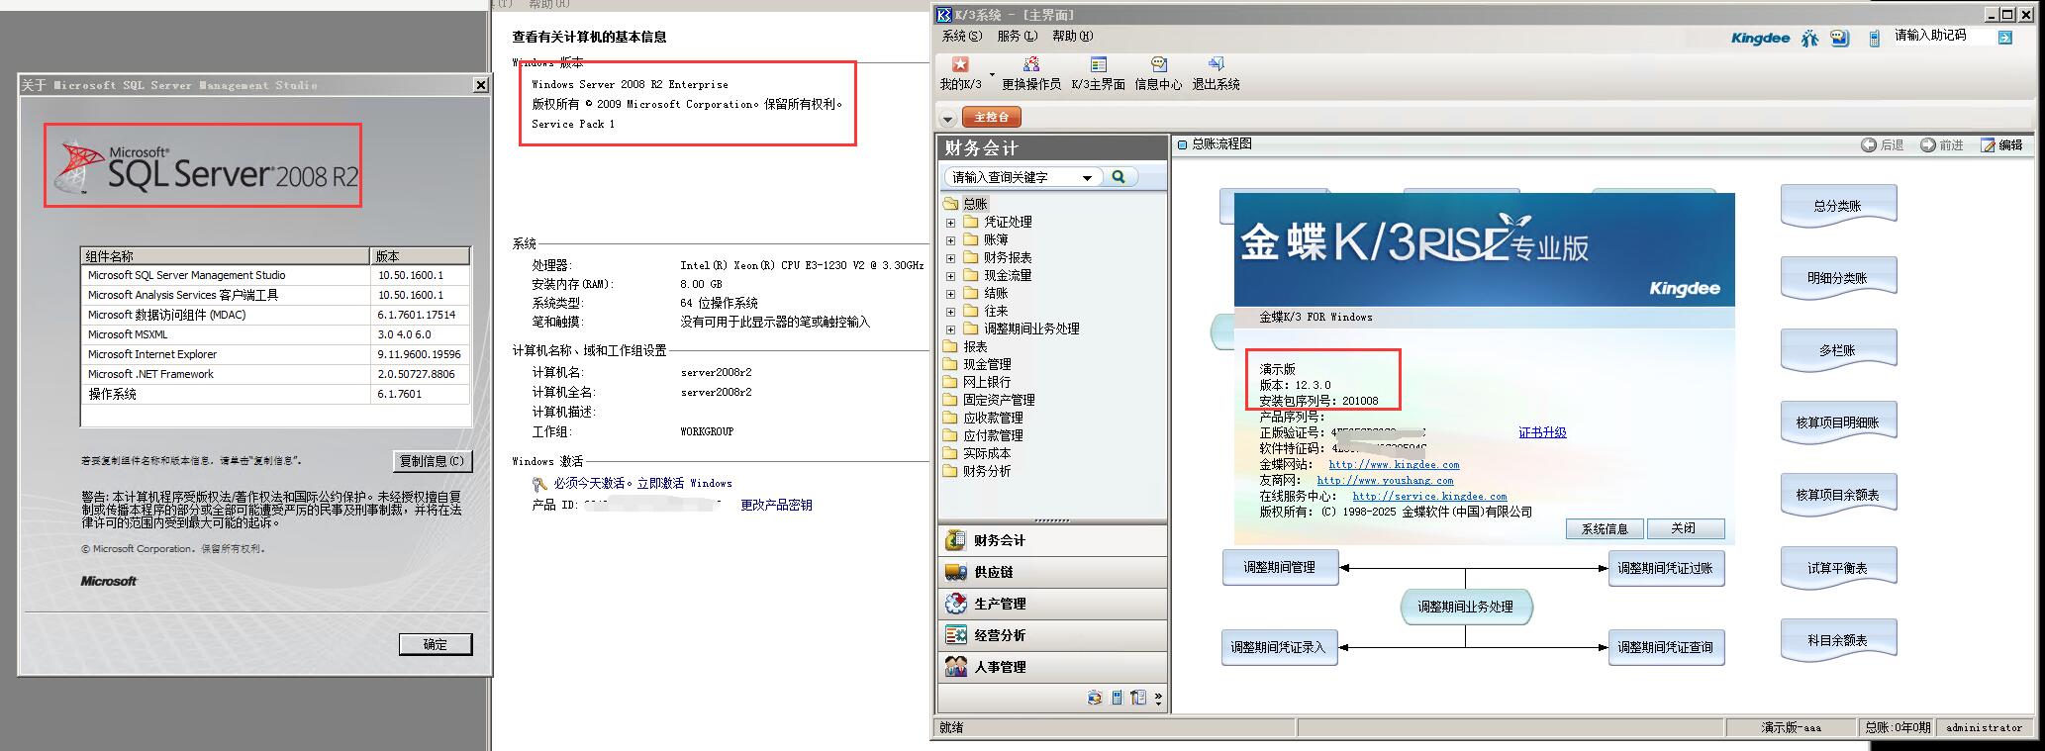
Task: Open the 我的K/3 star toolbar icon
Action: (x=960, y=64)
